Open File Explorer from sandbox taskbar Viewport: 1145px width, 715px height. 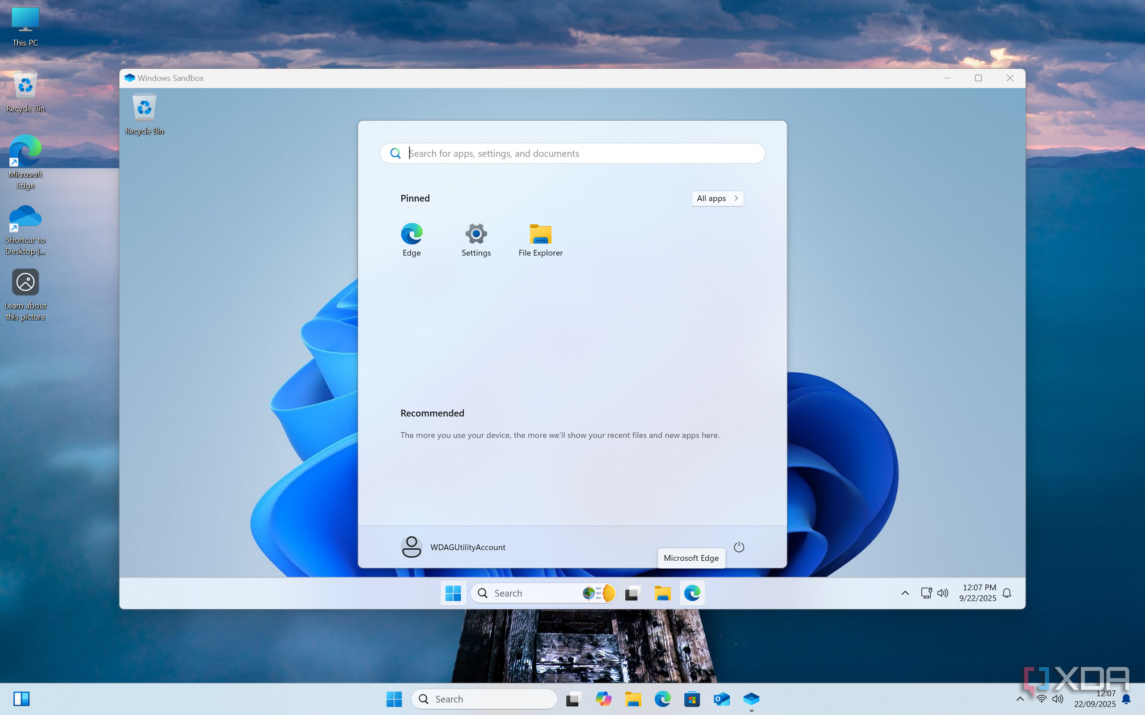[x=662, y=593]
